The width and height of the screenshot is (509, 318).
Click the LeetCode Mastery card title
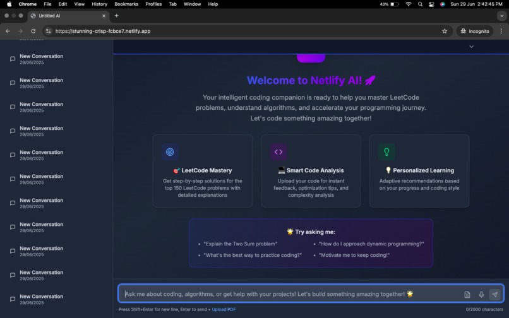(203, 170)
